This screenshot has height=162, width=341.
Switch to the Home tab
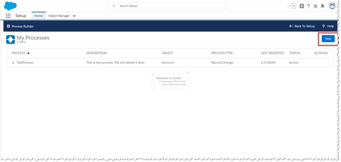coord(39,16)
